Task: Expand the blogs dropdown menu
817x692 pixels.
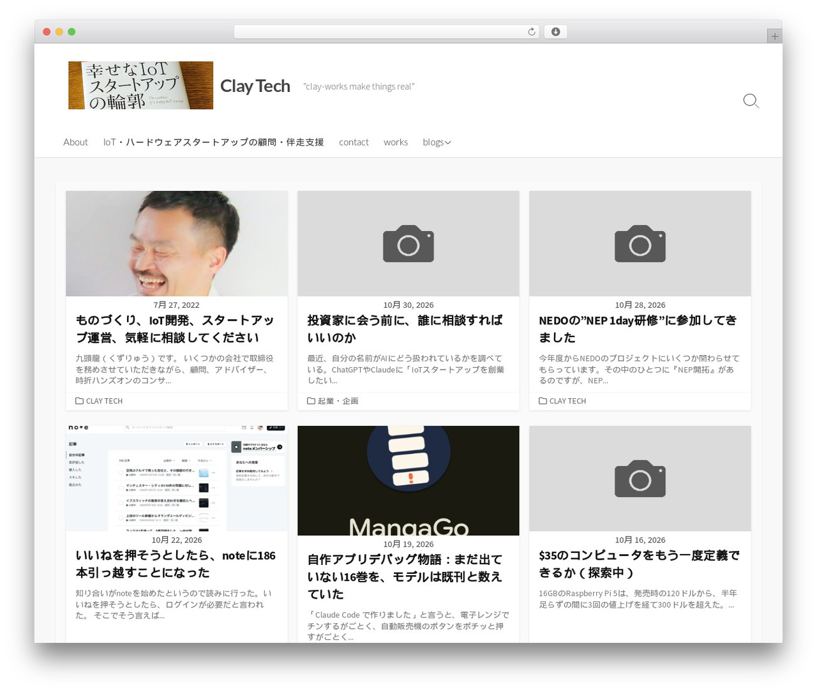Action: tap(437, 142)
